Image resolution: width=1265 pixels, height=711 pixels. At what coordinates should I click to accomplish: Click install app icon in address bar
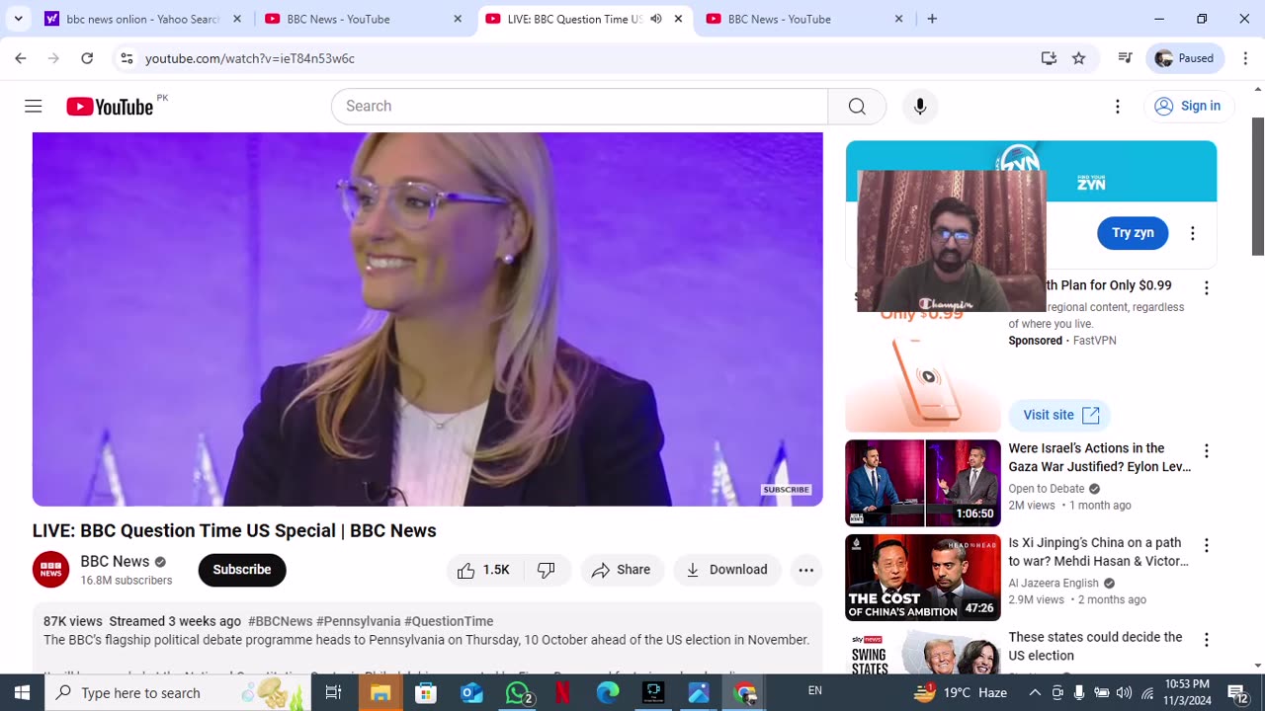(1049, 58)
